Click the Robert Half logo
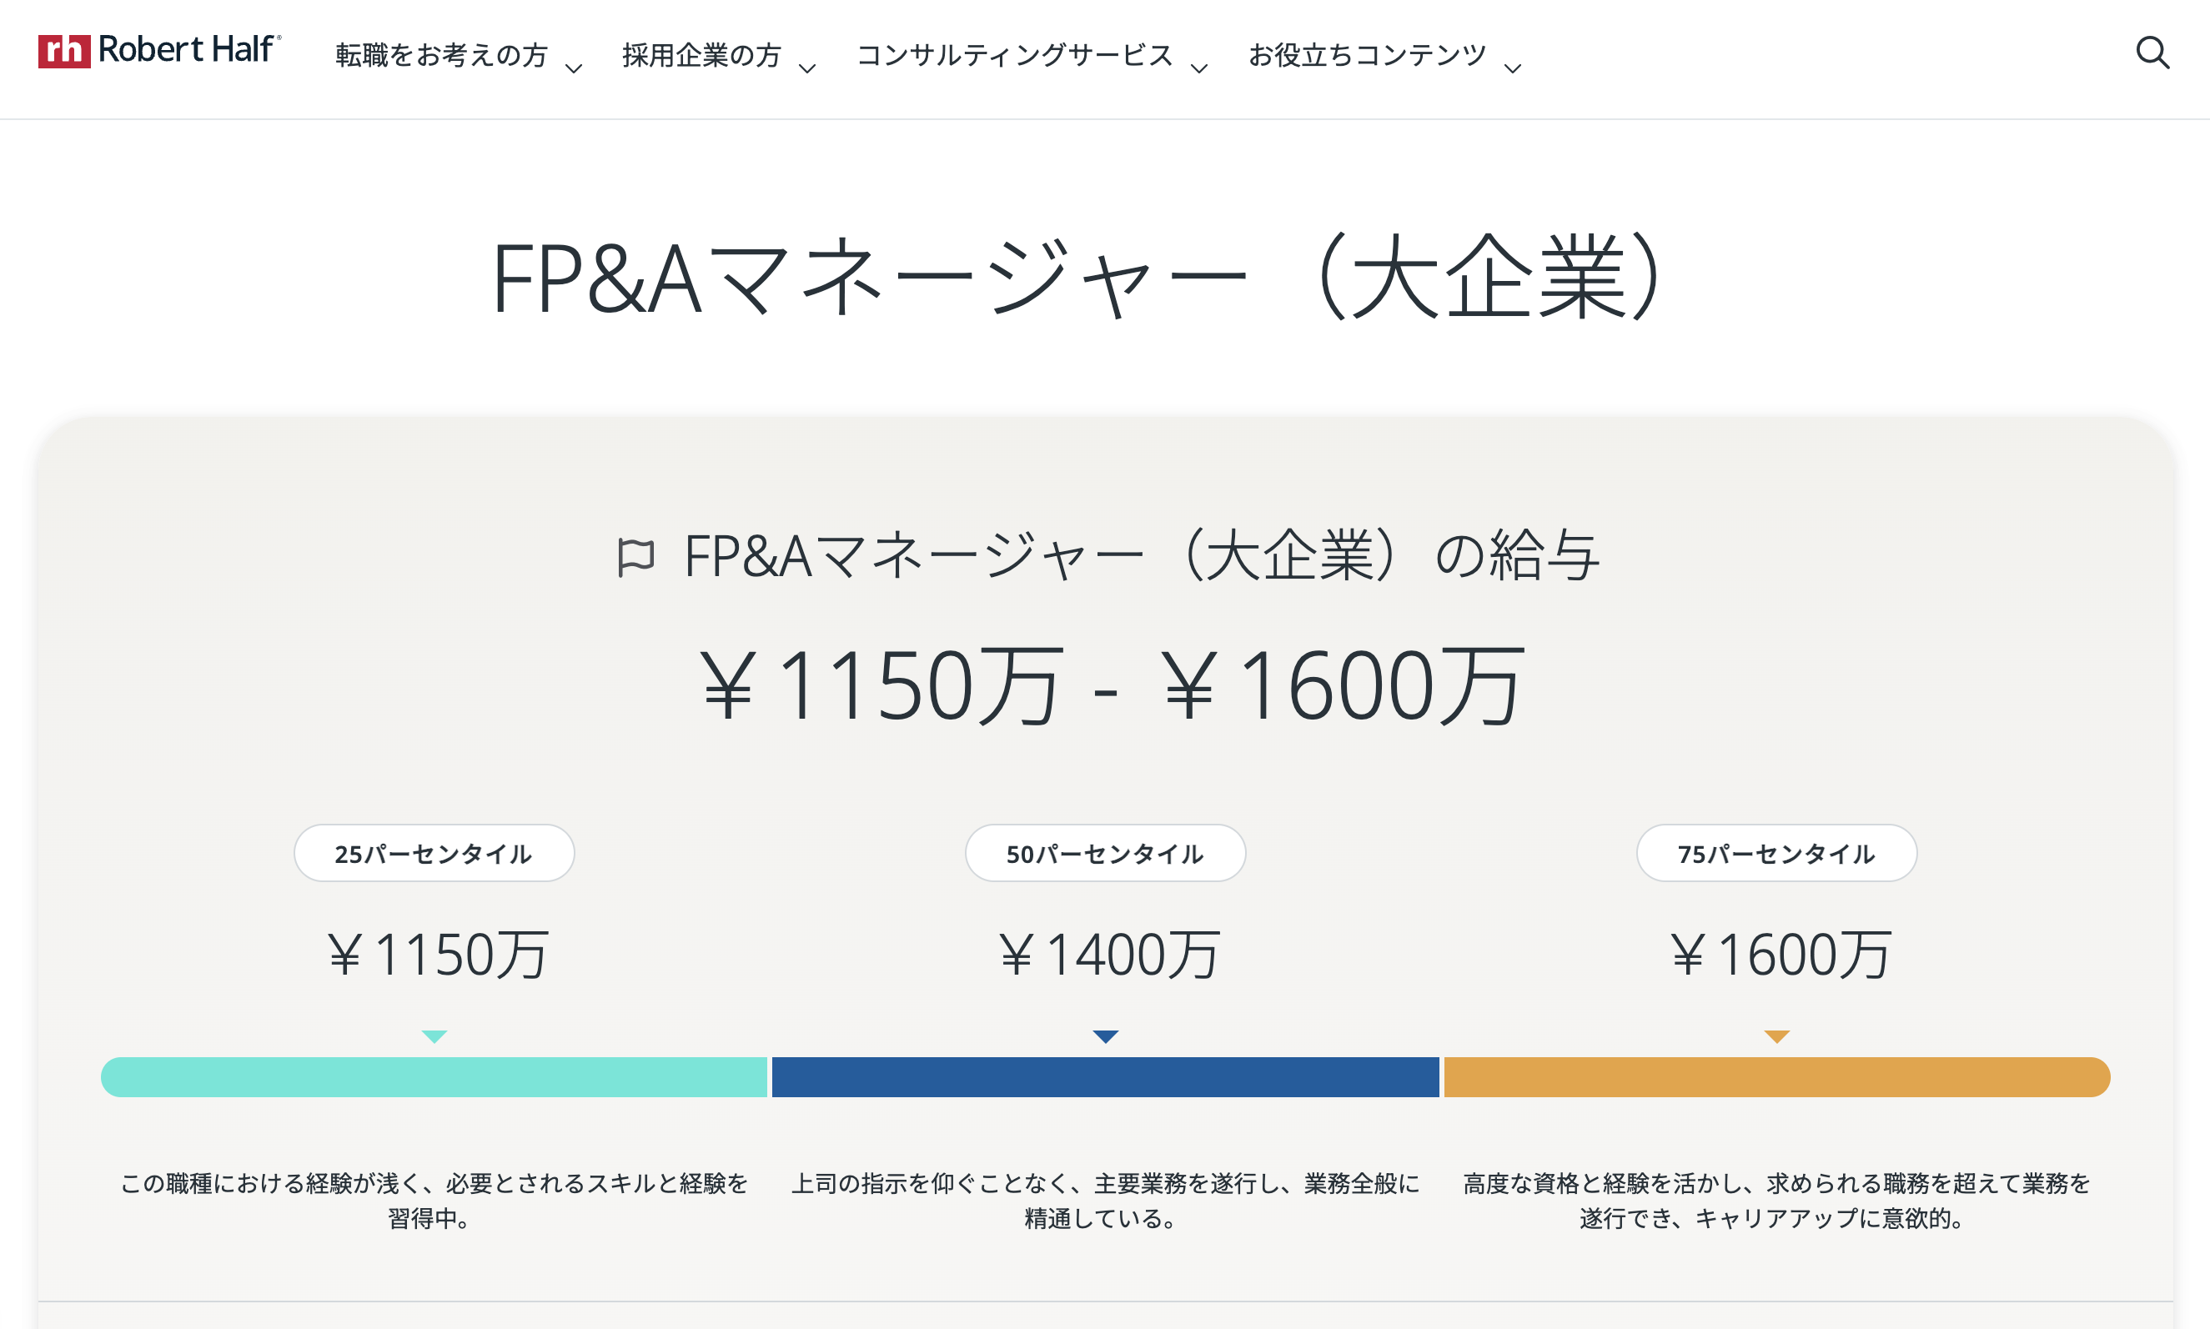Screen dimensions: 2210x1329 click(159, 50)
